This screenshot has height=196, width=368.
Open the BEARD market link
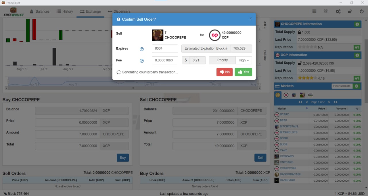285,115
